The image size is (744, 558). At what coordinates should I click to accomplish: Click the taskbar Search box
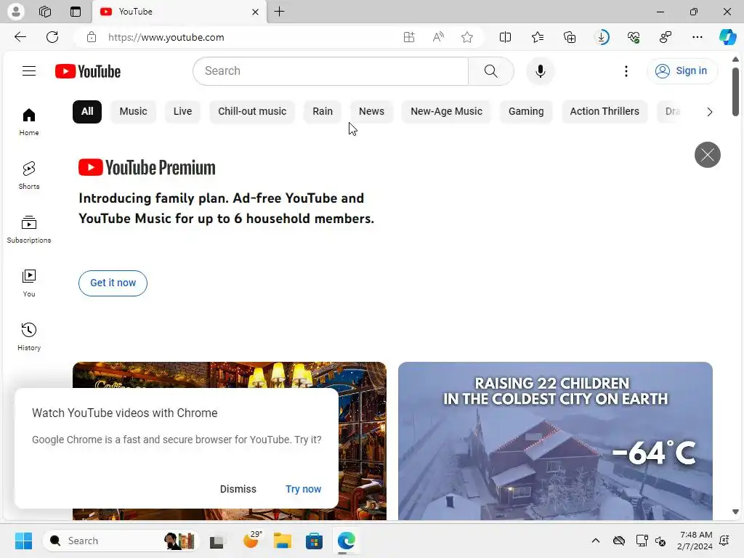121,541
